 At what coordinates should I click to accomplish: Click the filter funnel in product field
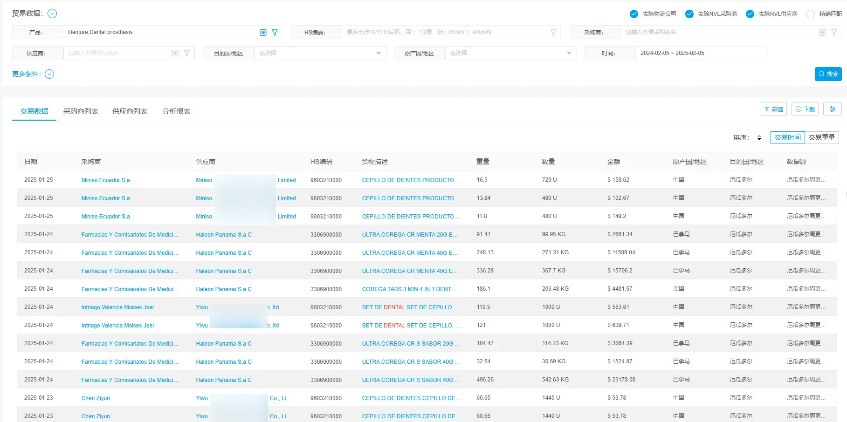pyautogui.click(x=275, y=33)
